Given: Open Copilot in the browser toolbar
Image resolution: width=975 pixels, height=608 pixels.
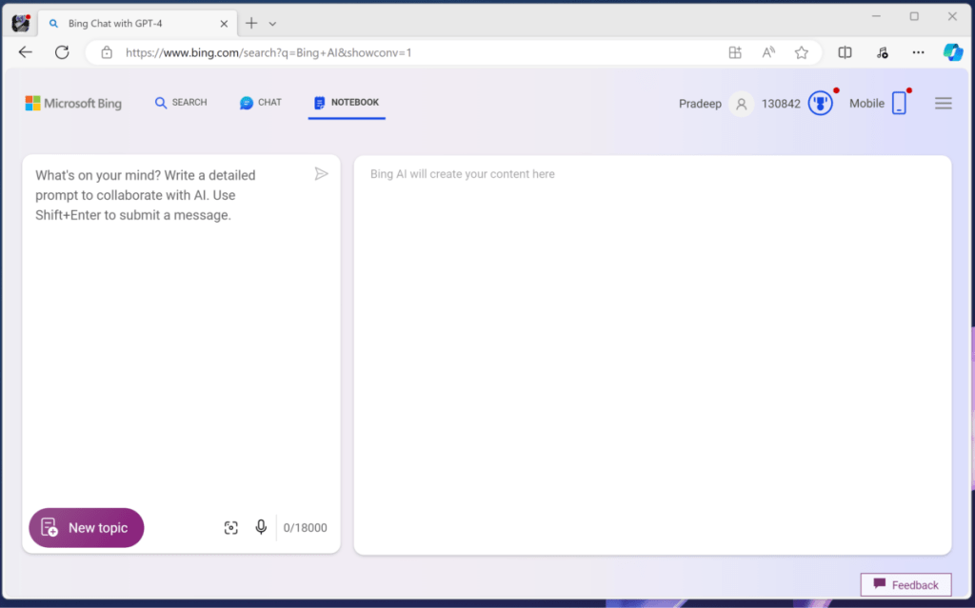Looking at the screenshot, I should 953,52.
